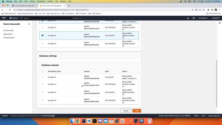Open the AWS logo home link
Screen dimensions: 222x125
coord(4,18)
